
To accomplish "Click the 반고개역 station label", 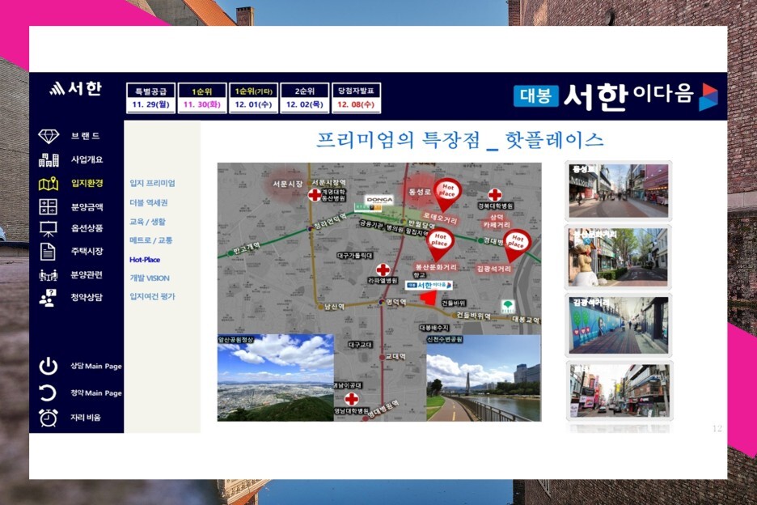I will (x=247, y=248).
